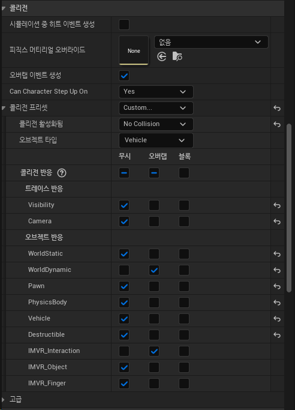Click the 피직스 머티리얼 오버라이드 label
295x410 pixels.
click(x=47, y=50)
